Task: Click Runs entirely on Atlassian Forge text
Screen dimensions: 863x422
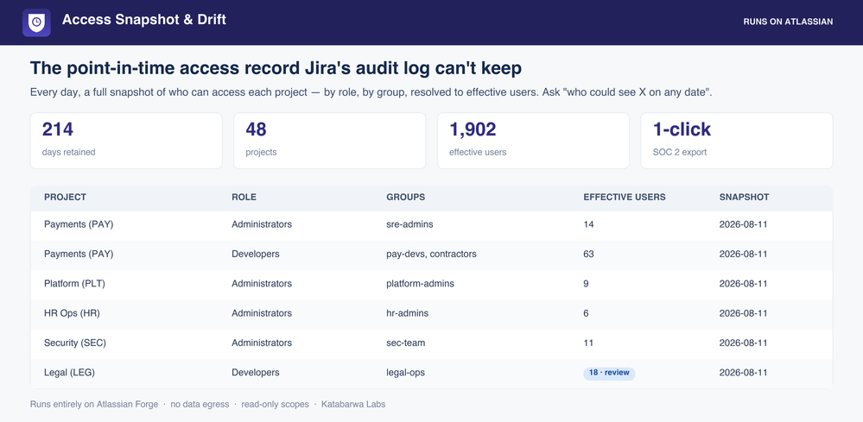Action: point(94,405)
